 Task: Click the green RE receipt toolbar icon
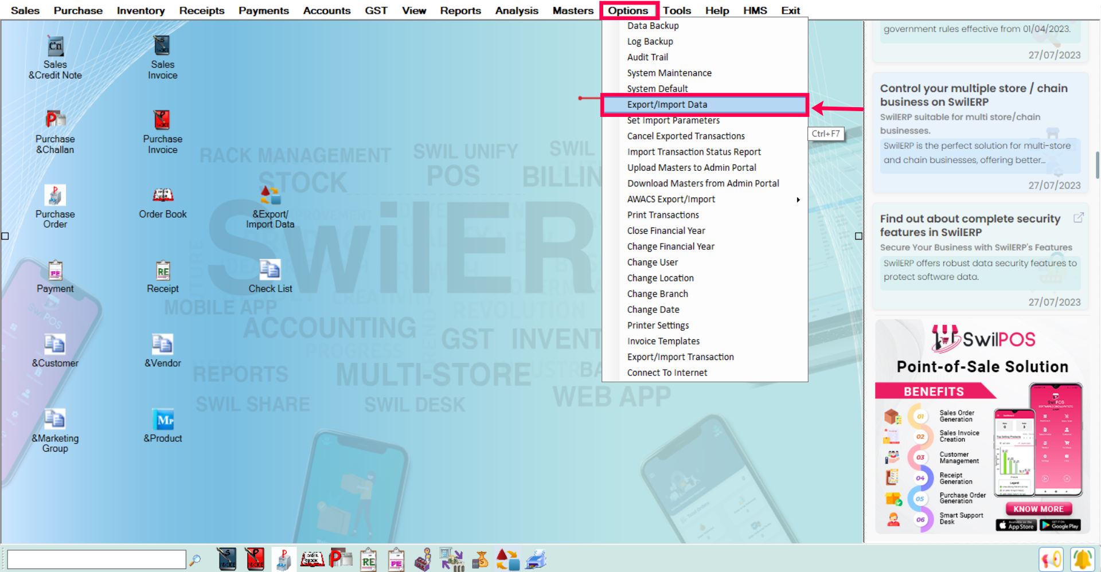pos(368,559)
